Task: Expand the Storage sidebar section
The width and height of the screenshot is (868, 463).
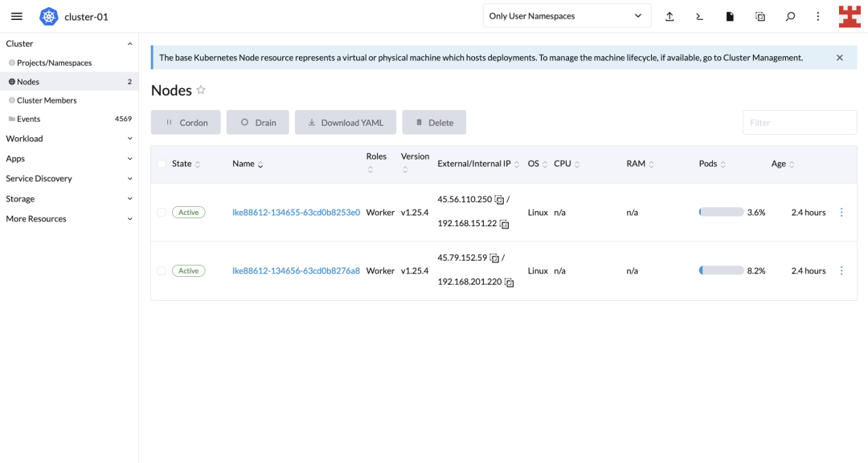Action: (68, 199)
